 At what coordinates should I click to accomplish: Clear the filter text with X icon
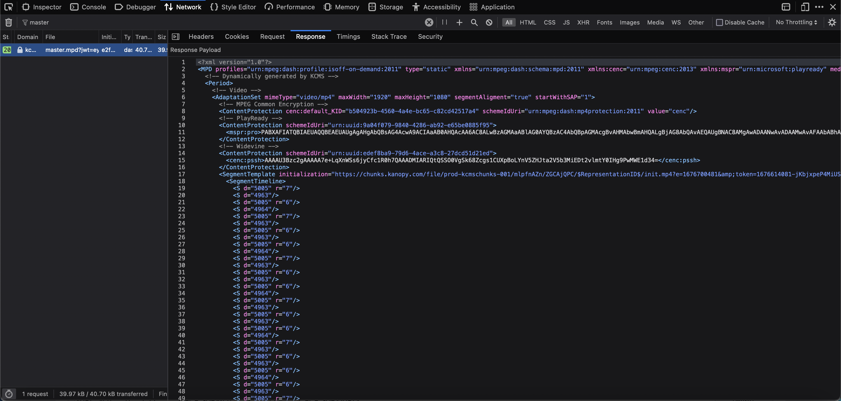(429, 22)
